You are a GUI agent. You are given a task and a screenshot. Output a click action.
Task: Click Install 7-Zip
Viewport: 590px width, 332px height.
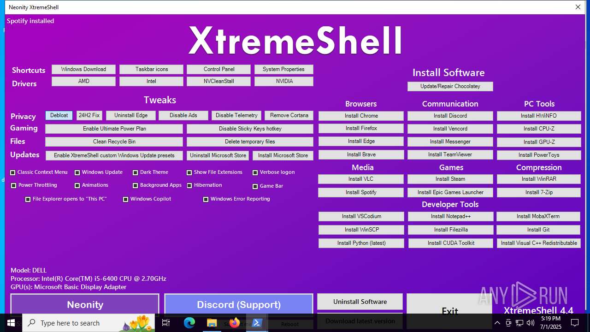click(x=539, y=192)
